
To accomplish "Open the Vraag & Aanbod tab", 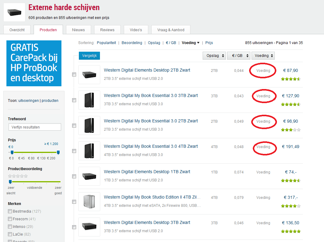I will (171, 30).
